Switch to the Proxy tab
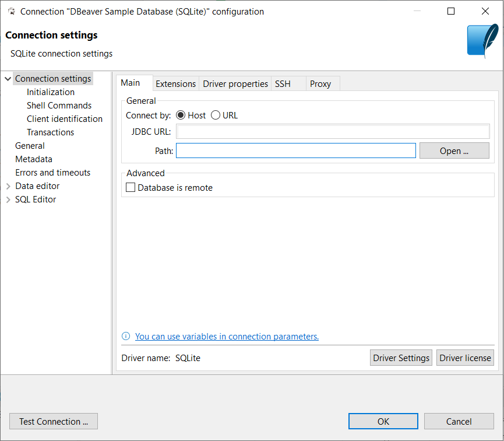The width and height of the screenshot is (504, 441). coord(323,84)
